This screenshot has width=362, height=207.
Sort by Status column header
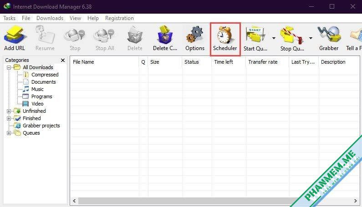(x=197, y=62)
